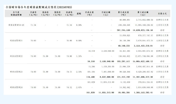
Task: Click cumulative volume 38,130,206
Action: 125,41
